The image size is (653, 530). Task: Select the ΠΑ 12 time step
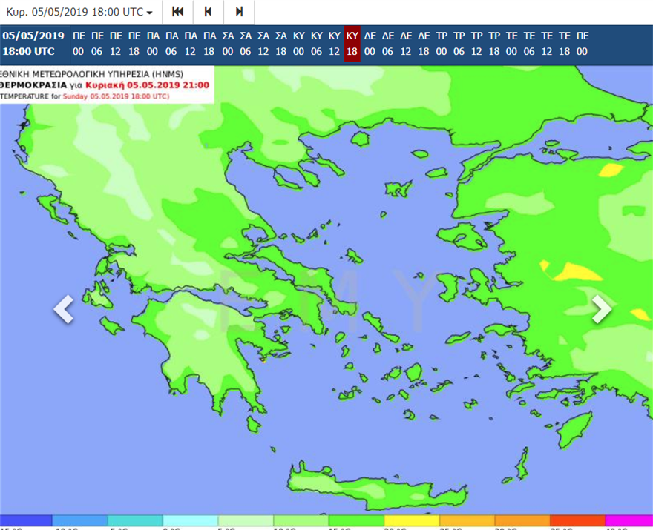coord(191,44)
